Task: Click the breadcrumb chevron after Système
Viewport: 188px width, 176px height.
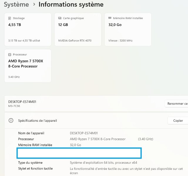Action: [x=34, y=4]
